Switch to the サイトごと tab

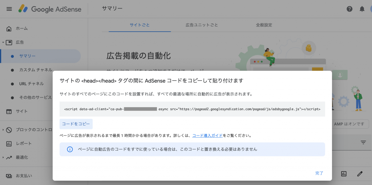coord(140,25)
